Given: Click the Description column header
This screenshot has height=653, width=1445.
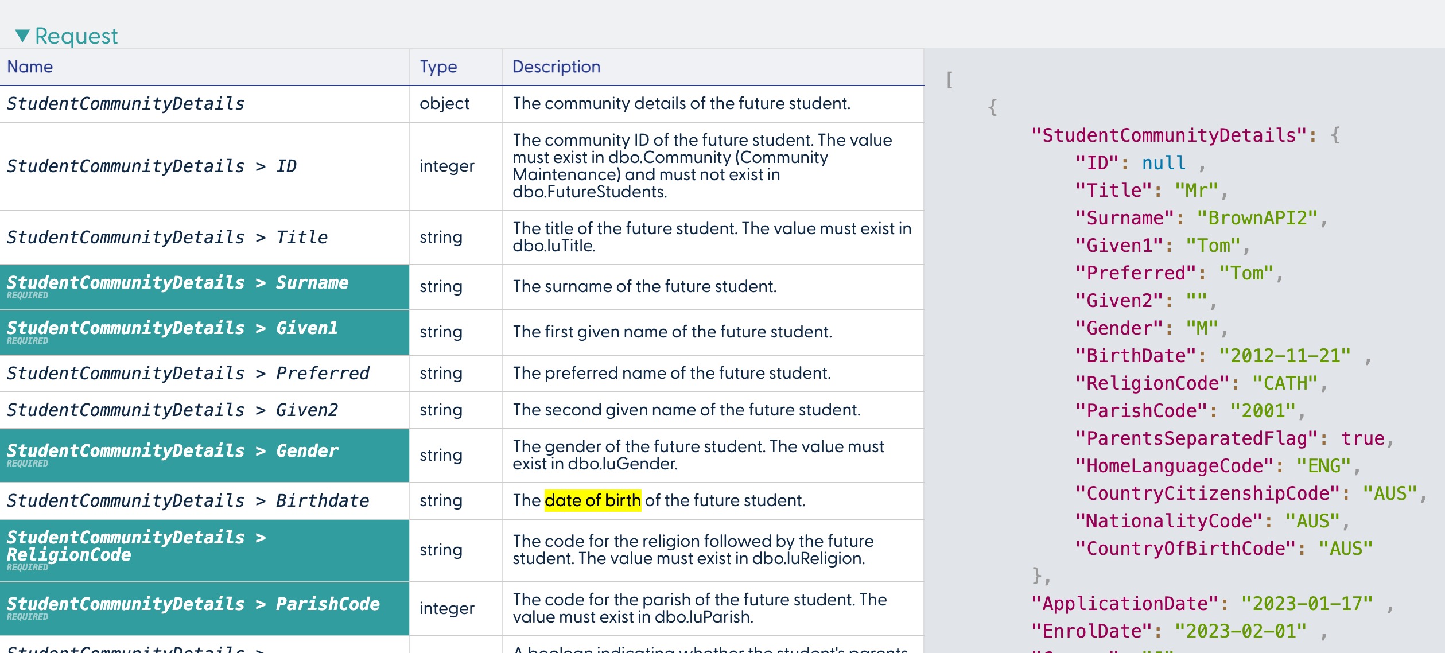Looking at the screenshot, I should (556, 67).
